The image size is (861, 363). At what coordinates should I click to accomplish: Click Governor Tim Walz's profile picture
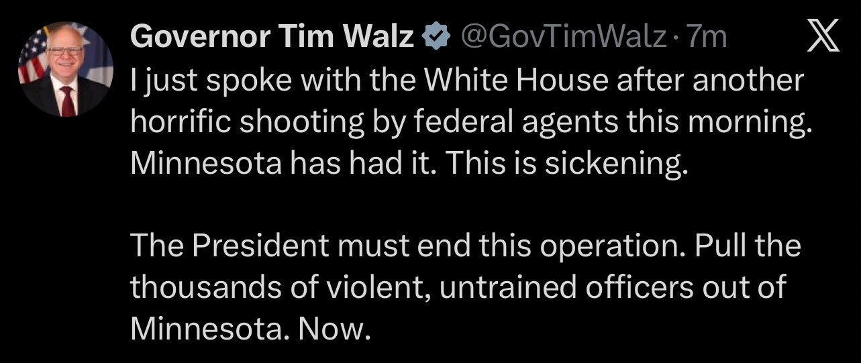pos(65,69)
